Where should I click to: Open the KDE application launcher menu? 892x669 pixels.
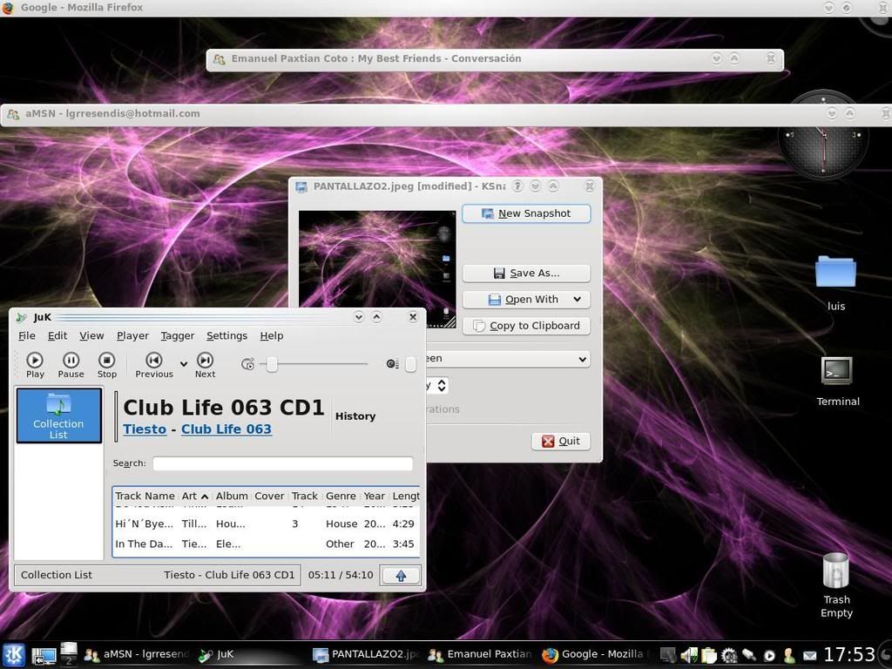click(13, 655)
